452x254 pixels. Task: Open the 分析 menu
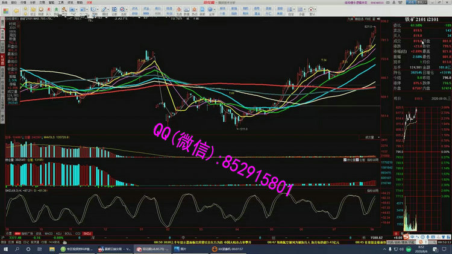click(32, 2)
